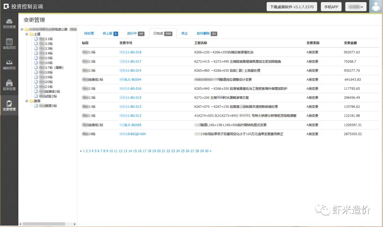The height and width of the screenshot is (227, 383).
Task: Switch to the 待上报 tab
Action: (110, 33)
